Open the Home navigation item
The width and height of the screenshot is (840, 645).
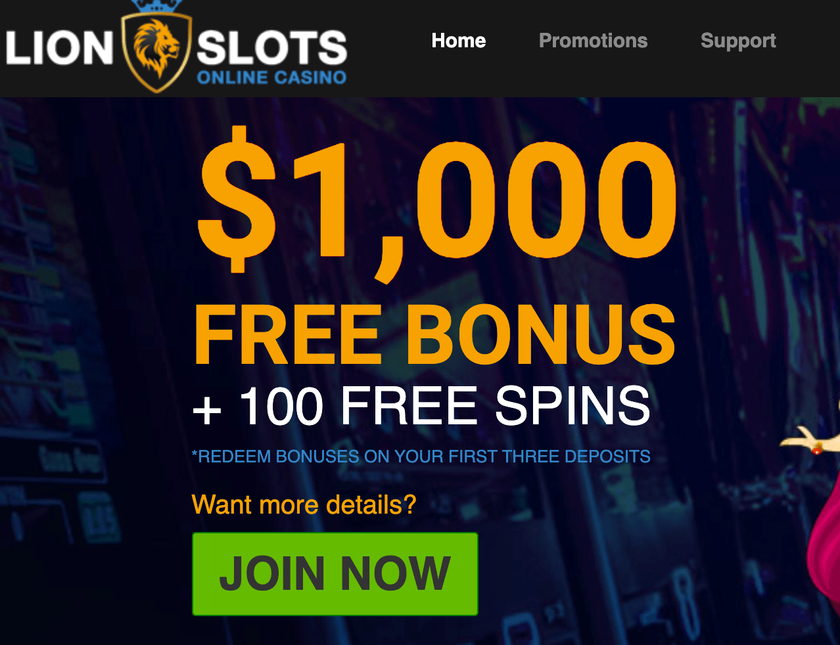459,41
